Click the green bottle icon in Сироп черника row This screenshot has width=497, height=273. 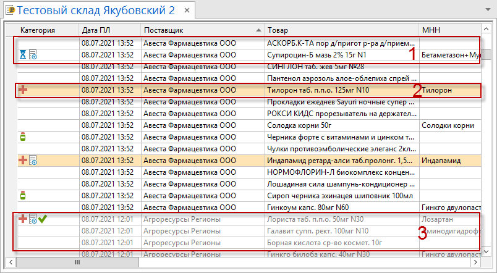tap(23, 195)
